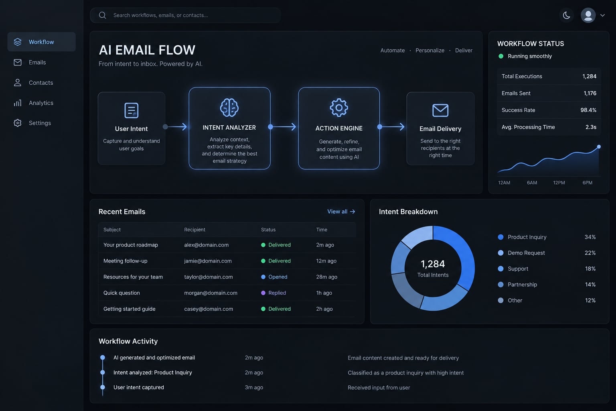Click the 'User intent captured' activity

[139, 387]
